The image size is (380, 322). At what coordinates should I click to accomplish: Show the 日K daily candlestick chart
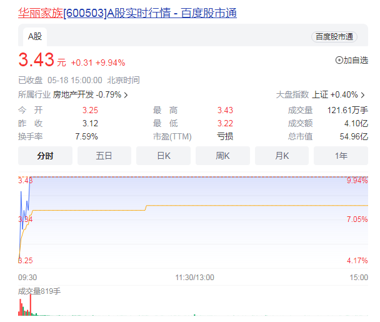tap(164, 156)
